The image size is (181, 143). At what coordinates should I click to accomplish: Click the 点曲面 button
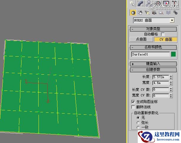[141, 40]
